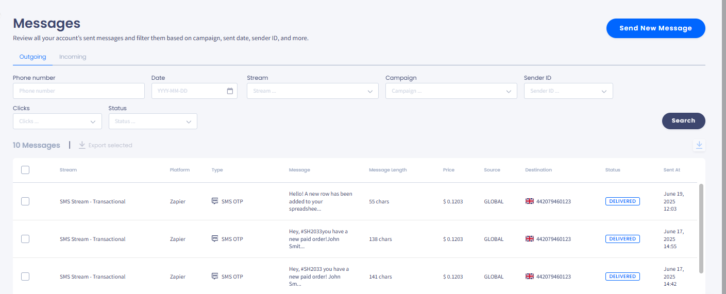Click the calendar icon in Date field
This screenshot has height=294, width=726.
pyautogui.click(x=230, y=91)
